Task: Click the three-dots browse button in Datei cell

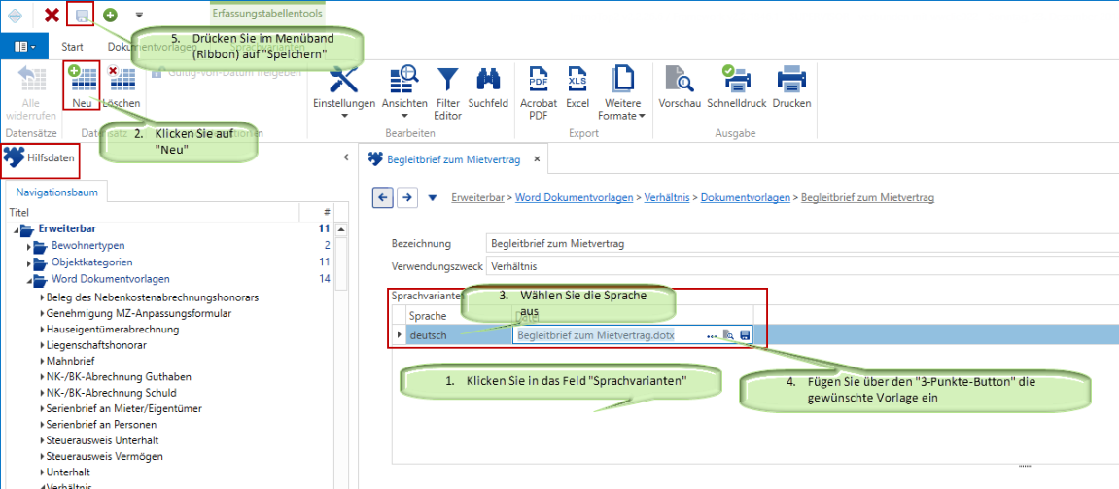Action: 712,334
